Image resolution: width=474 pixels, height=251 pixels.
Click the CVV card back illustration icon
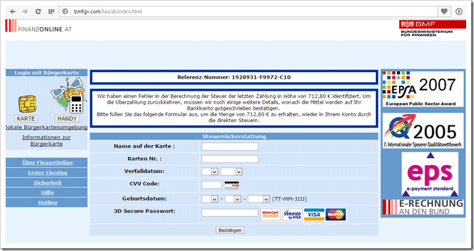pyautogui.click(x=232, y=185)
